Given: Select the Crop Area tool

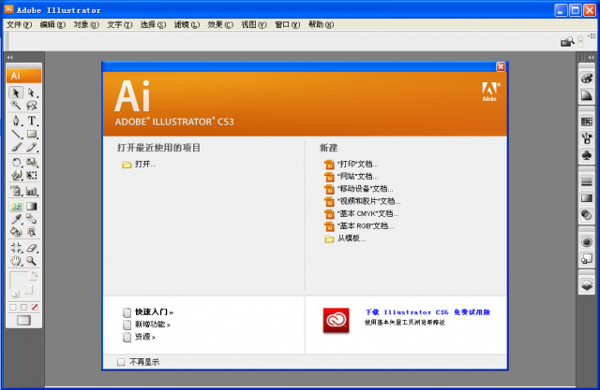Looking at the screenshot, I should point(16,248).
